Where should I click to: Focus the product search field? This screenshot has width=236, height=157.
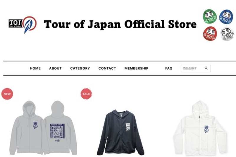click(196, 68)
